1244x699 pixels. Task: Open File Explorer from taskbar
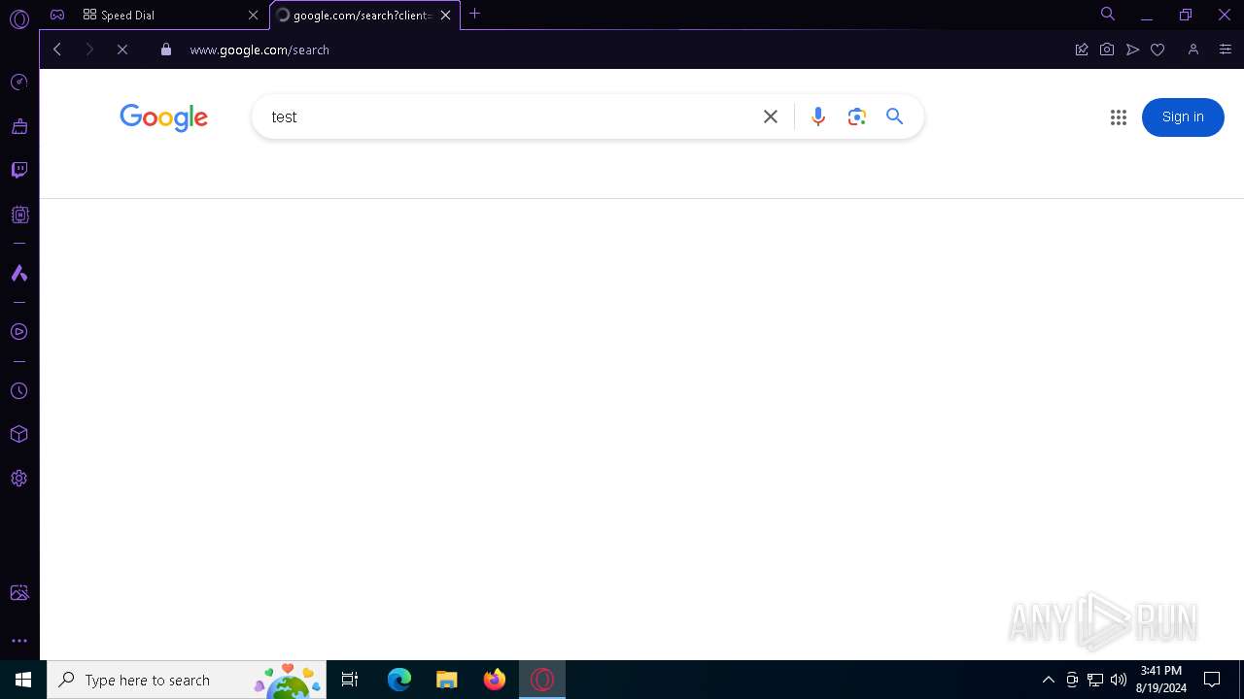pos(447,680)
